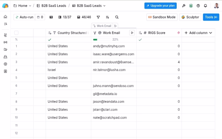Open the Country Structured column header
Viewport: 222px width, 139px height.
68,33
